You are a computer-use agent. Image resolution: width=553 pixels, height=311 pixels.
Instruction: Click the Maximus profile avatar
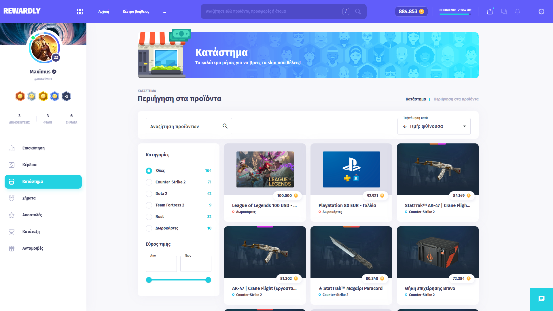click(44, 48)
